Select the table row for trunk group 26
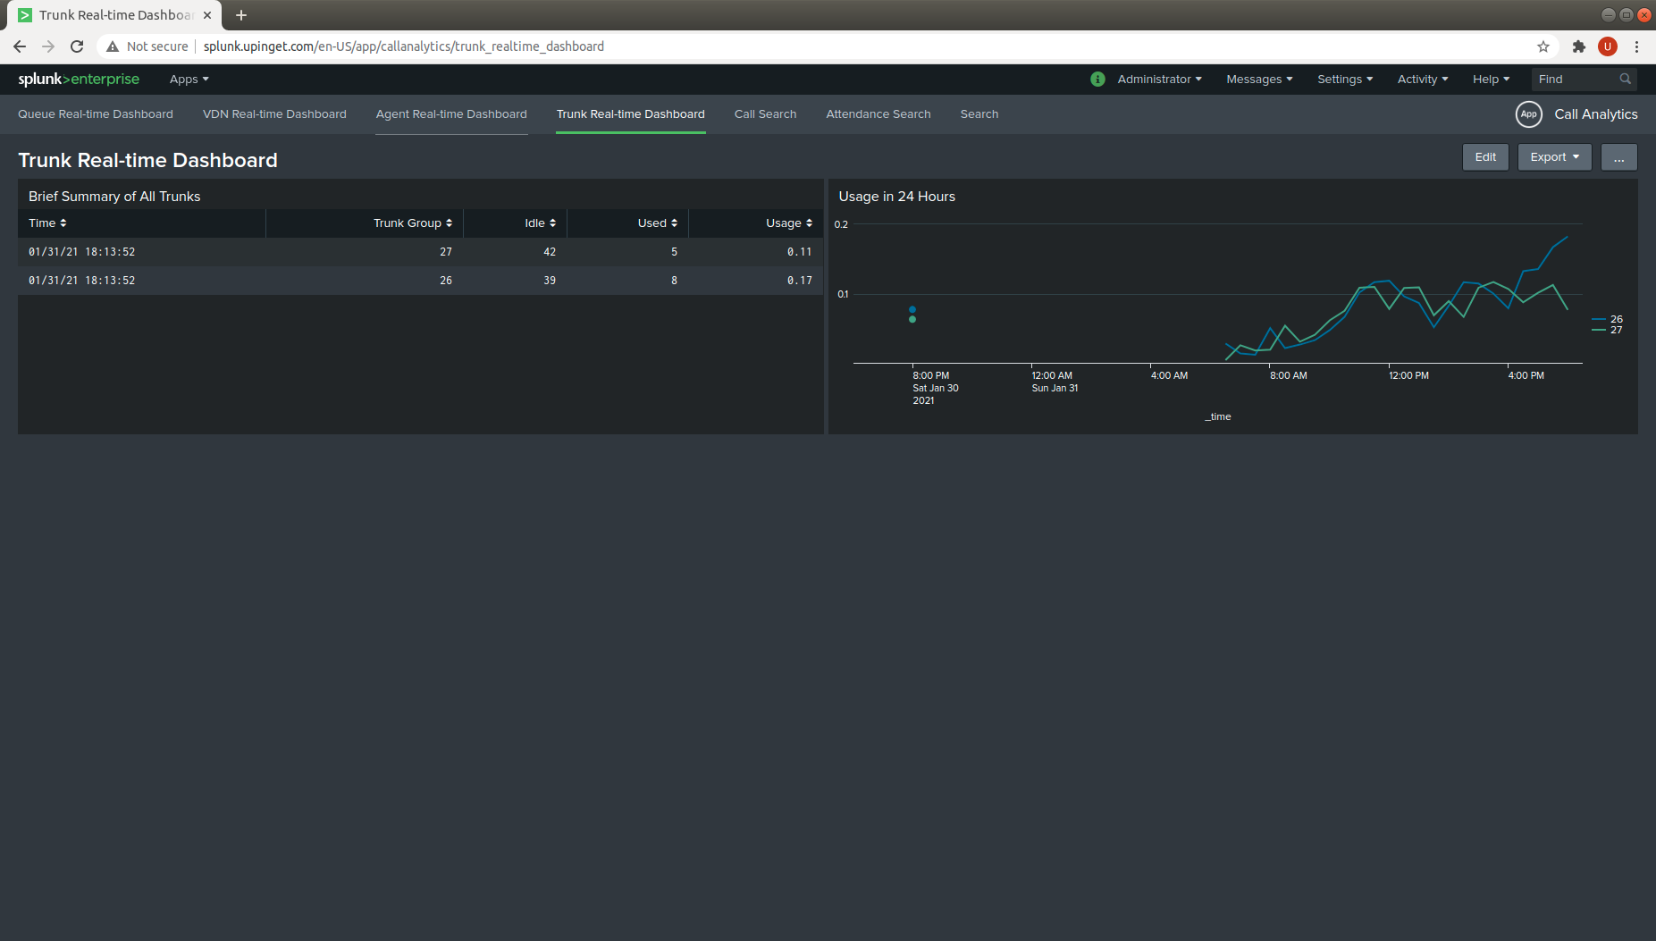This screenshot has height=941, width=1656. 420,281
